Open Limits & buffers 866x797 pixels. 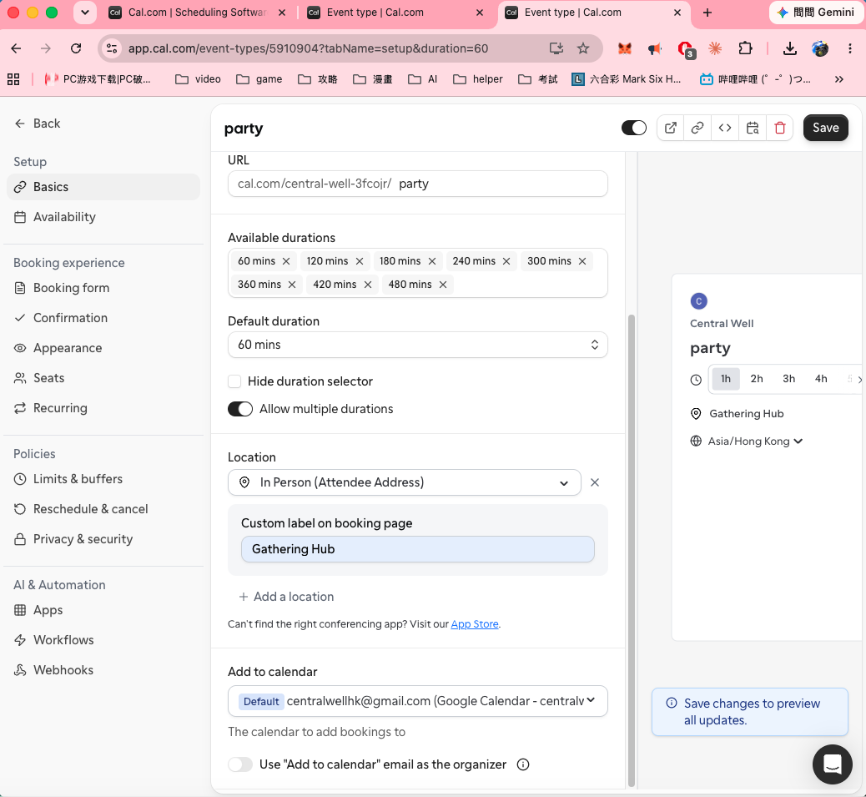coord(103,479)
